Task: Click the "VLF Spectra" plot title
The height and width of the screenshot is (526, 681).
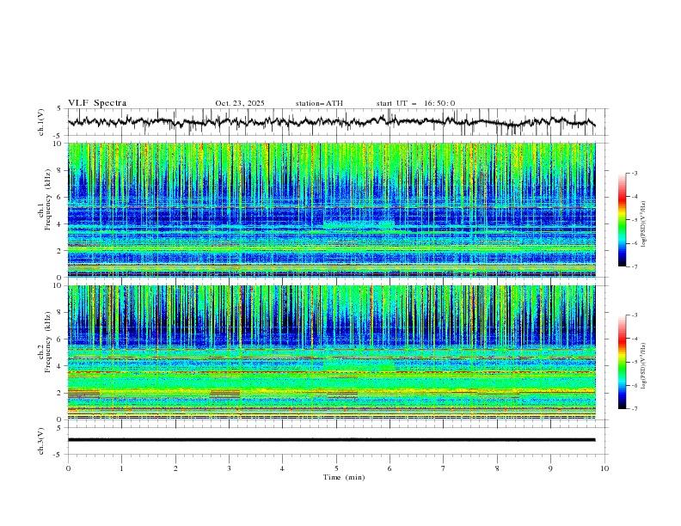Action: 97,103
